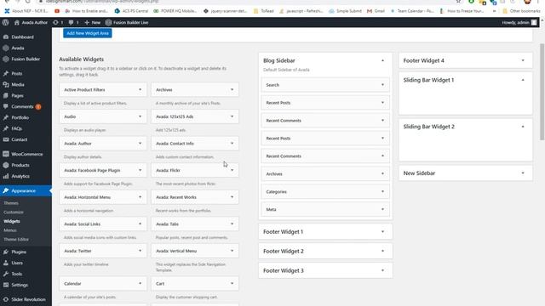This screenshot has width=545, height=306.
Task: Open the Theme Editor submenu item
Action: tap(16, 239)
